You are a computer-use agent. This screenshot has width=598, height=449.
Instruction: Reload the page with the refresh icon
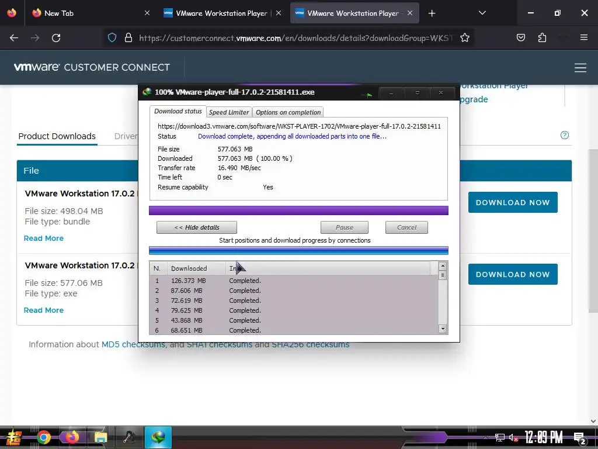56,38
